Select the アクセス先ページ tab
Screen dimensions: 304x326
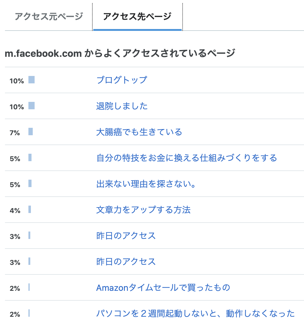click(137, 16)
